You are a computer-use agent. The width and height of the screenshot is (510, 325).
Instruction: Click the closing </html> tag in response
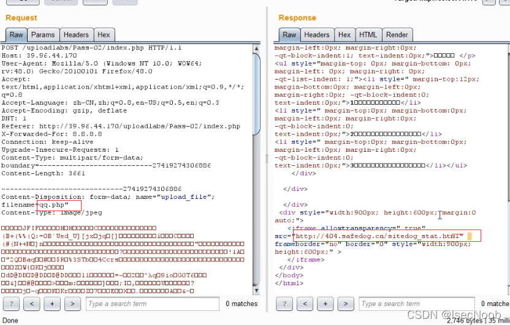pyautogui.click(x=289, y=283)
